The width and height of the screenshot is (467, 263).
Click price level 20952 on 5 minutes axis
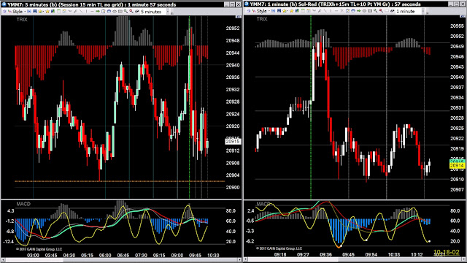coord(233,28)
